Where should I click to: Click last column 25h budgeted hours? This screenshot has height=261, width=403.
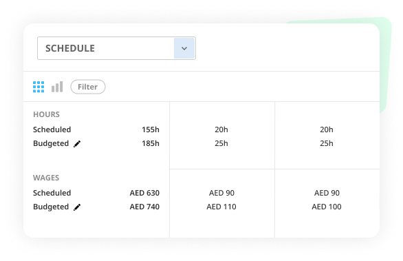pos(327,143)
